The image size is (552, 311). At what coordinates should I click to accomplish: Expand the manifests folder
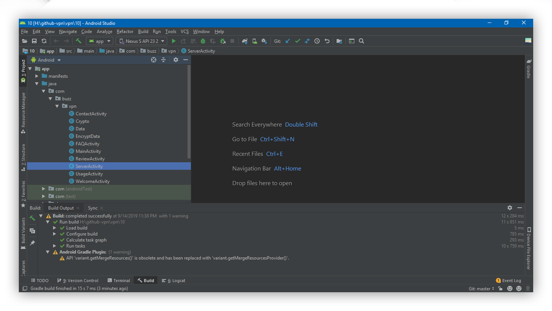(37, 76)
